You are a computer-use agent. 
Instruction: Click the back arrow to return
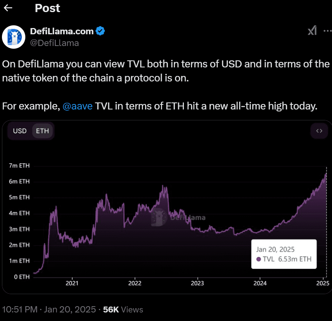pyautogui.click(x=8, y=8)
